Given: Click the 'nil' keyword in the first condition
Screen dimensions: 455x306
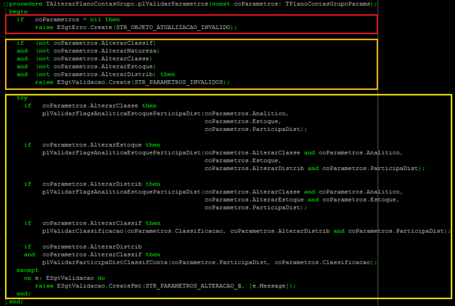Looking at the screenshot, I should click(95, 19).
